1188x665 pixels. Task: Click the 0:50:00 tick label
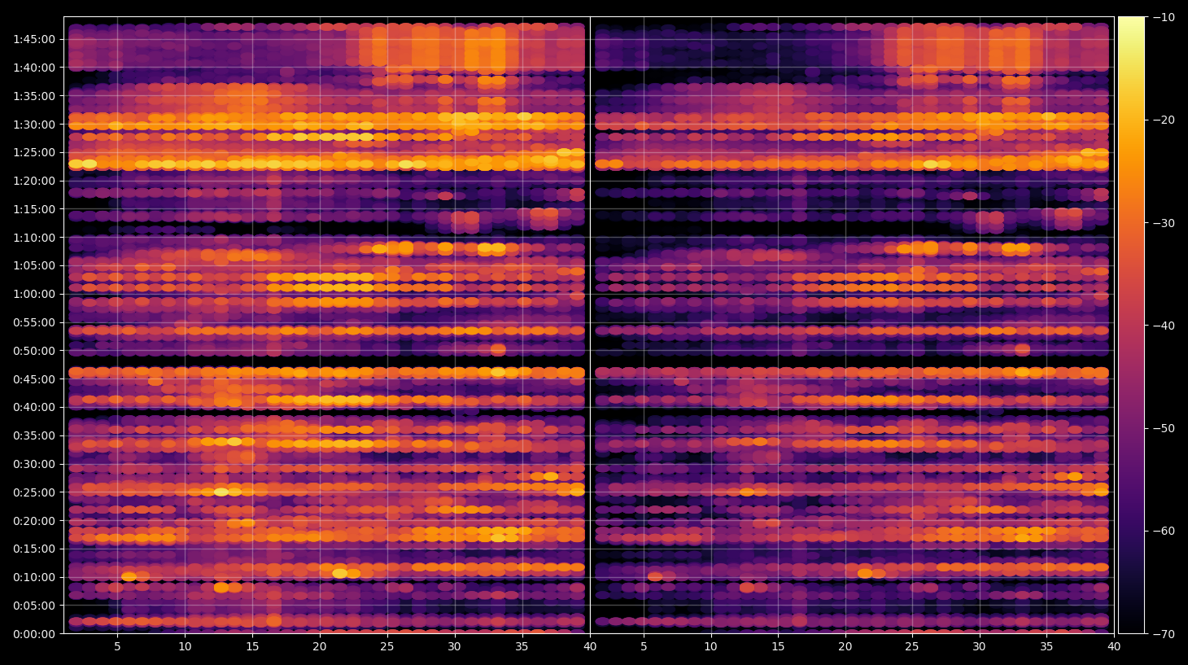click(34, 351)
